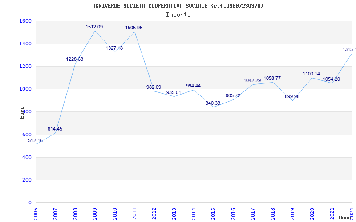Click the 2020 x-axis year label
Screen dimensions: 356x222
tap(312, 214)
